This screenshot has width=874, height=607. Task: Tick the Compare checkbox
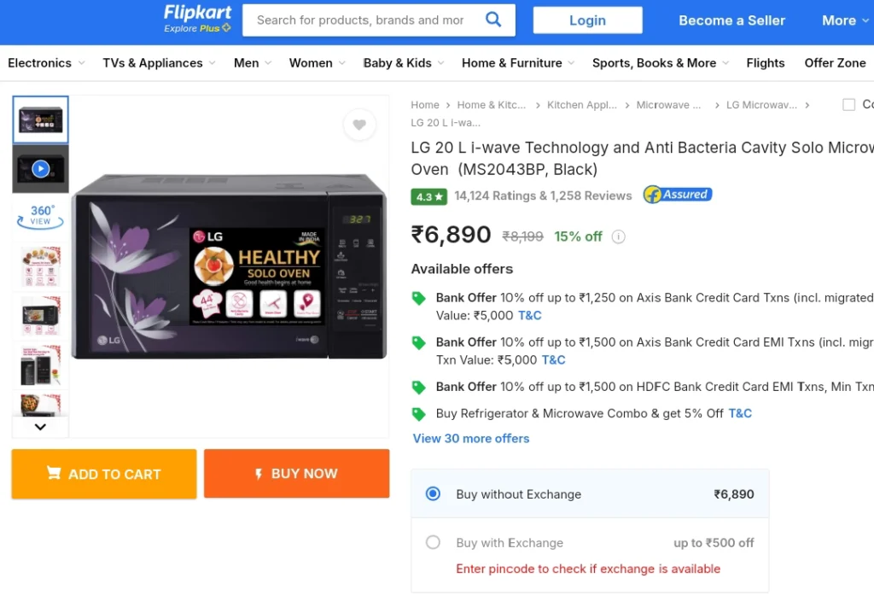[x=848, y=105]
